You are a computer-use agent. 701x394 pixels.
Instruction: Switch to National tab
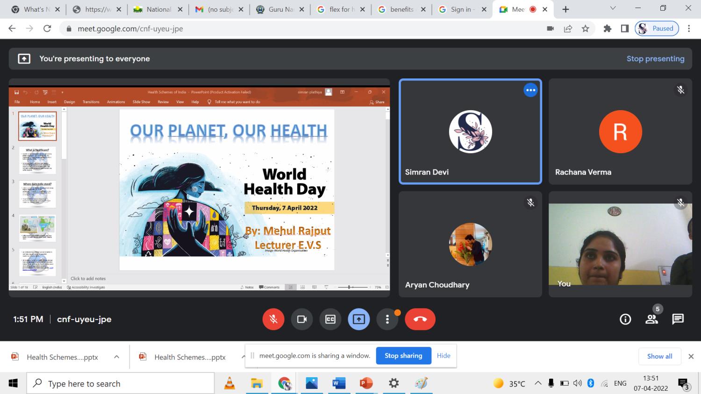(x=158, y=9)
